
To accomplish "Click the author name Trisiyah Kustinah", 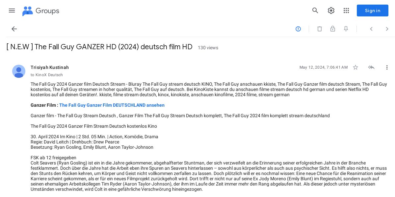I will click(x=50, y=67).
